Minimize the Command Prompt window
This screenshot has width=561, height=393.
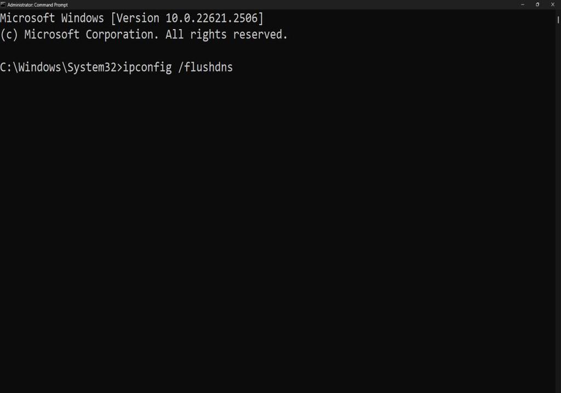pos(522,4)
